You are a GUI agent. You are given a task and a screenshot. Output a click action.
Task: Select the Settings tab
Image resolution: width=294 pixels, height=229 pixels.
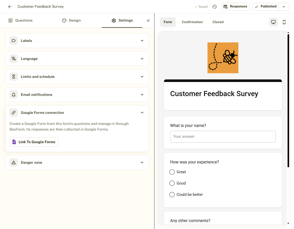pyautogui.click(x=122, y=20)
